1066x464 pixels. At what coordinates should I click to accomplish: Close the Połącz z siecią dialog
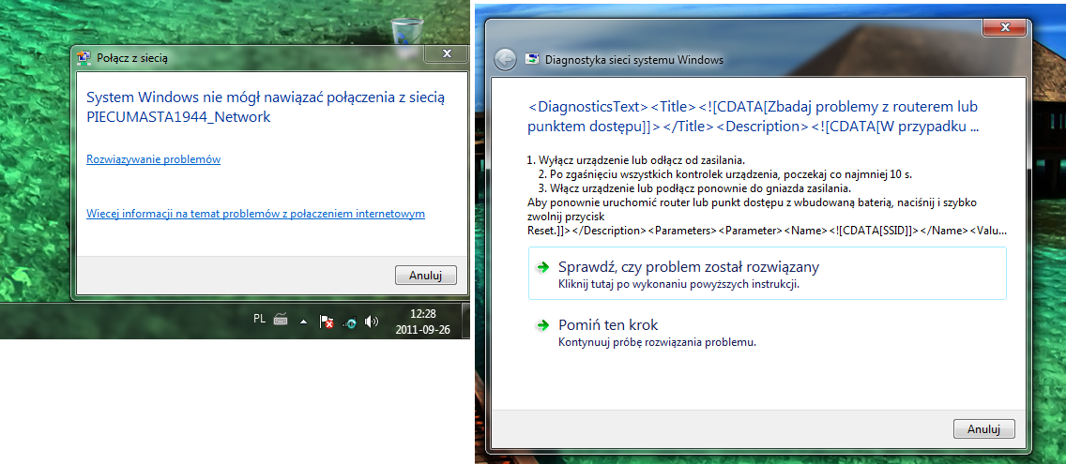[x=447, y=53]
